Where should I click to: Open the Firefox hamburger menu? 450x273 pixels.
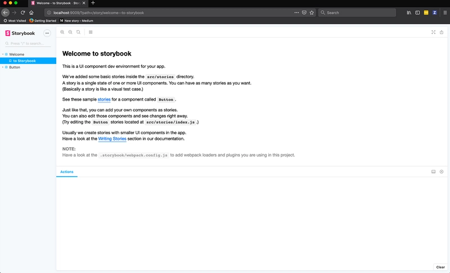click(x=445, y=12)
